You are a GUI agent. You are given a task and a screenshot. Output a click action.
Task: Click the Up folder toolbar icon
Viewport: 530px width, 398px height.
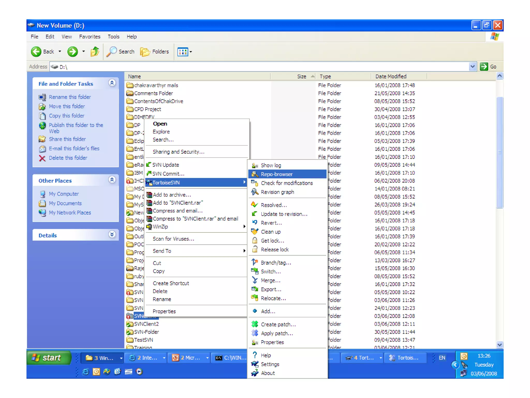point(95,52)
